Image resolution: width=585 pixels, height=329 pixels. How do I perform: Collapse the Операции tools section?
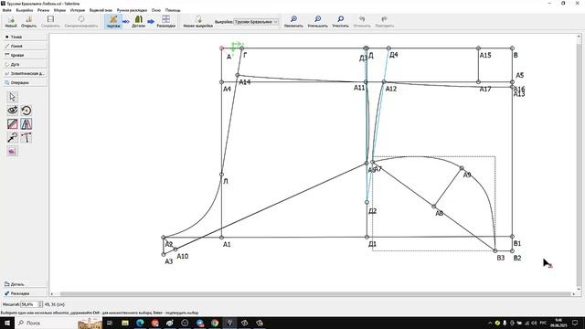(x=25, y=82)
